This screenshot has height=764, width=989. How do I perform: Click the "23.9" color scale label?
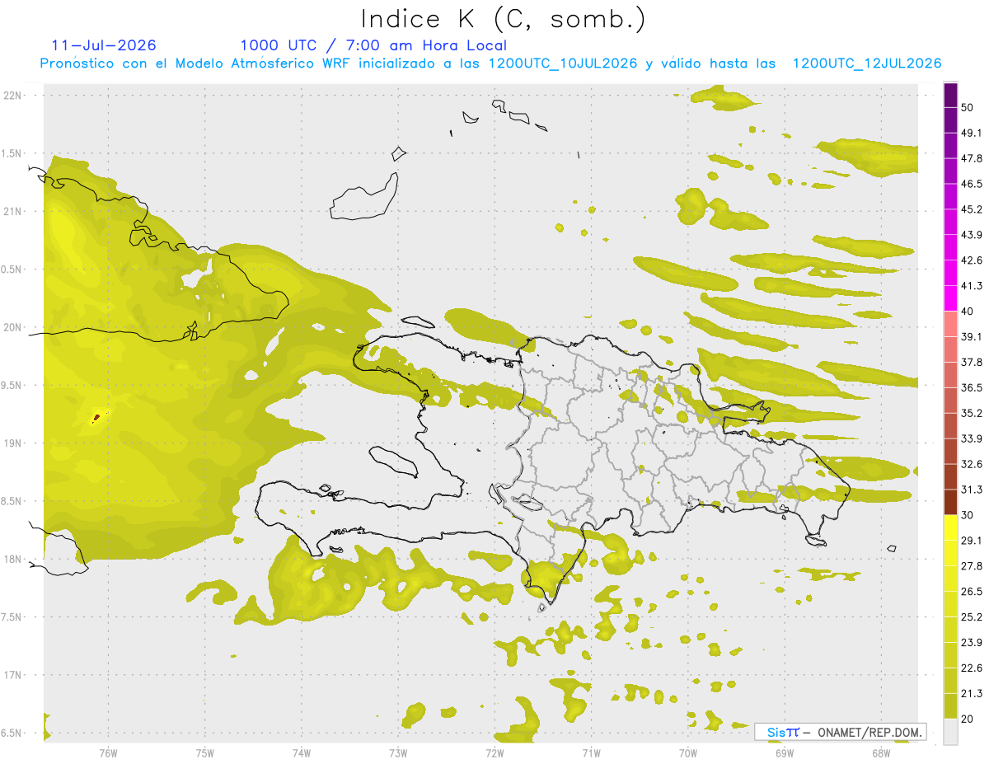coord(972,643)
